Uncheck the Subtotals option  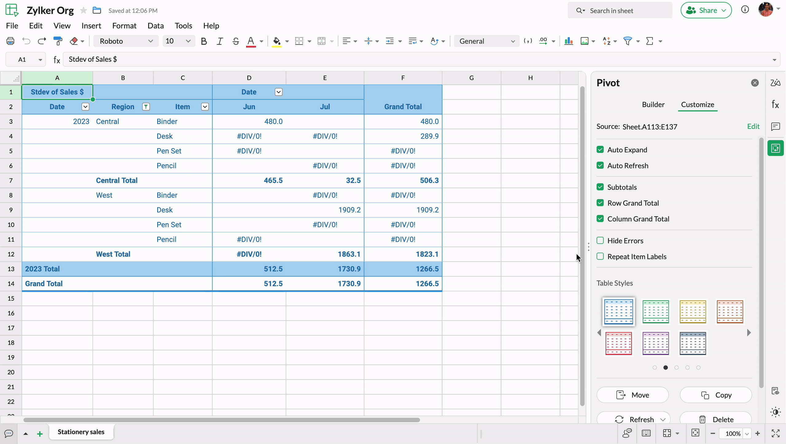pos(600,187)
